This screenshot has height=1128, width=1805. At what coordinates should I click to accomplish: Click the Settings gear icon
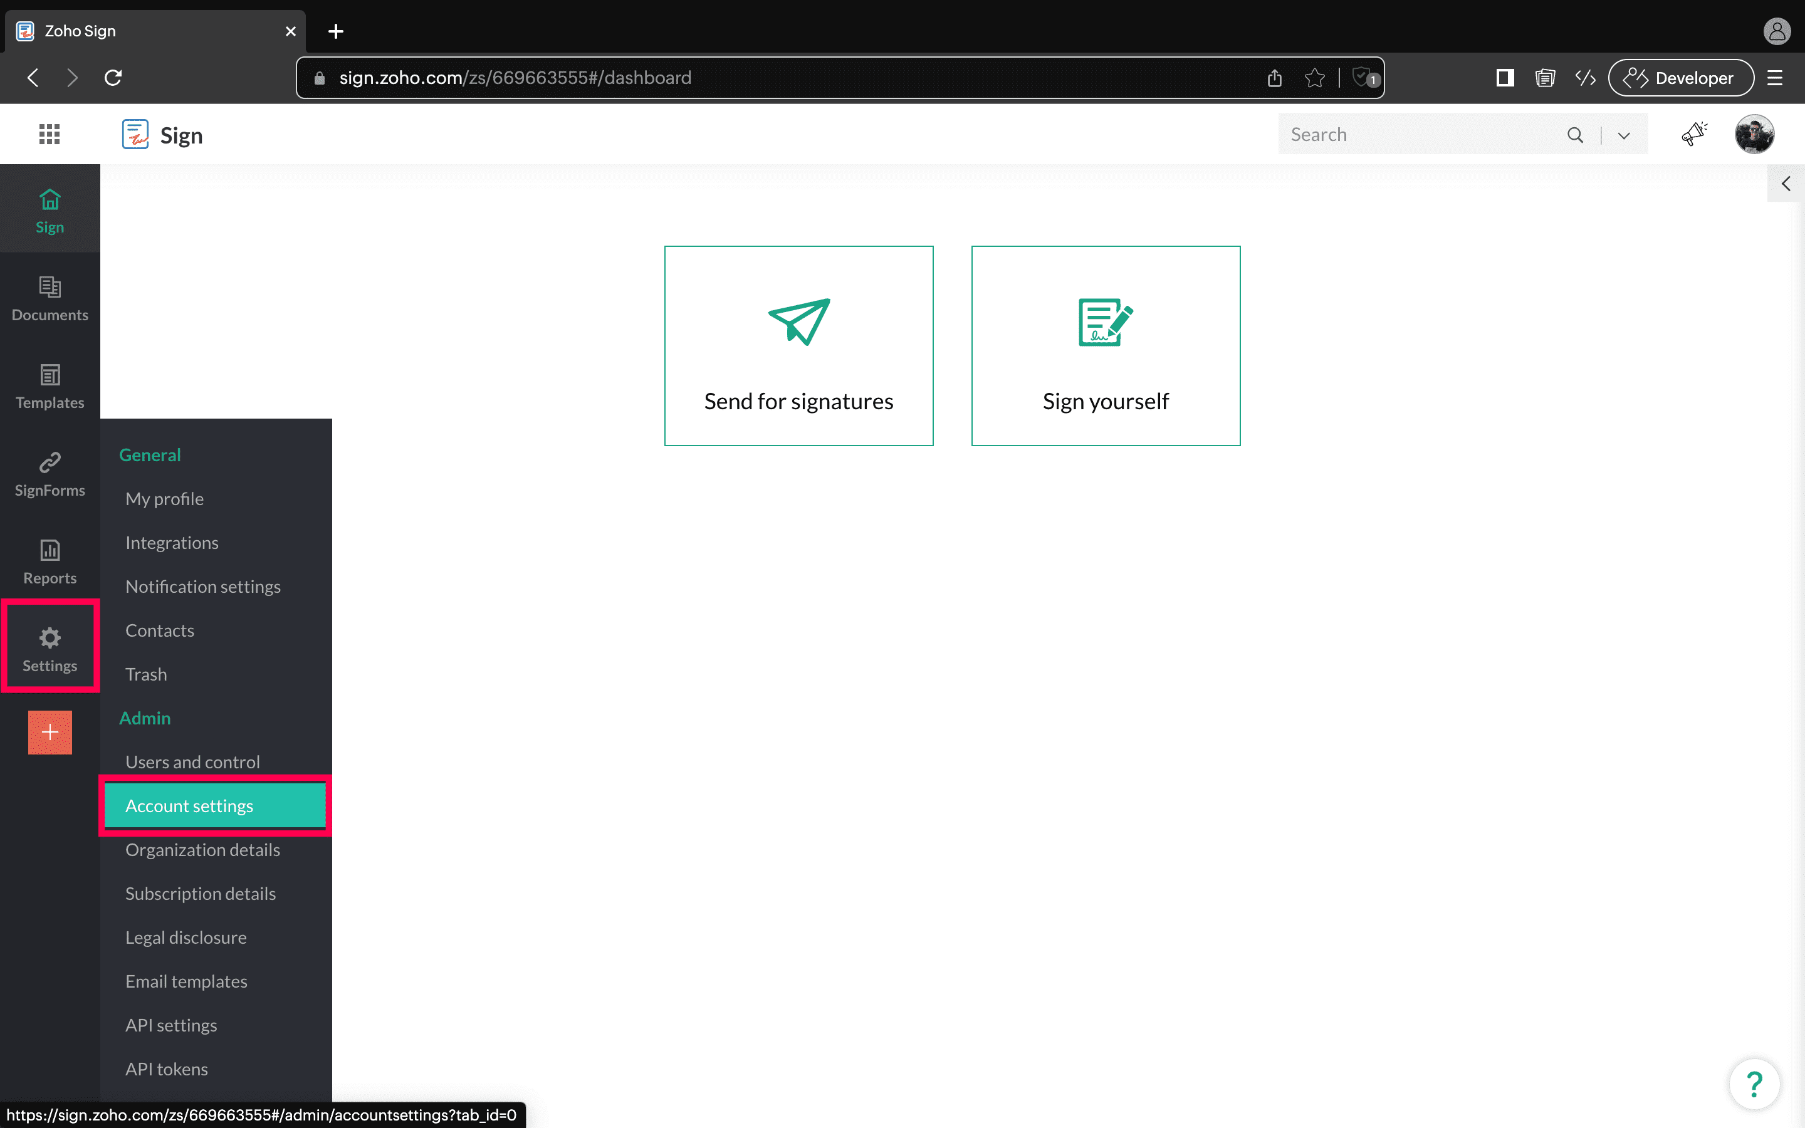tap(50, 639)
